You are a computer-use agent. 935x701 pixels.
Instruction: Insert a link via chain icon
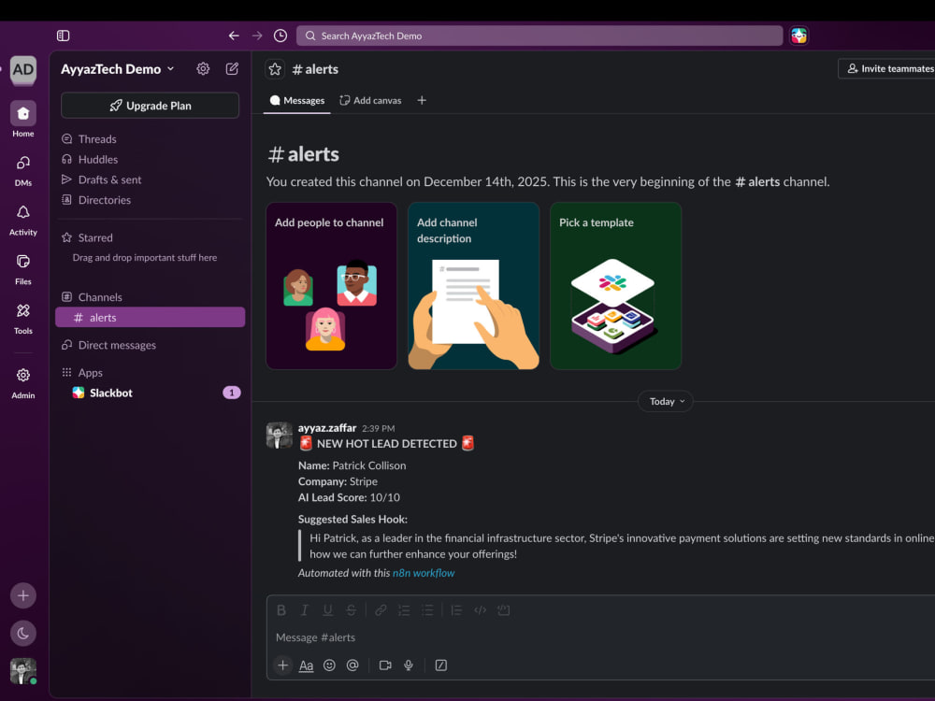381,609
